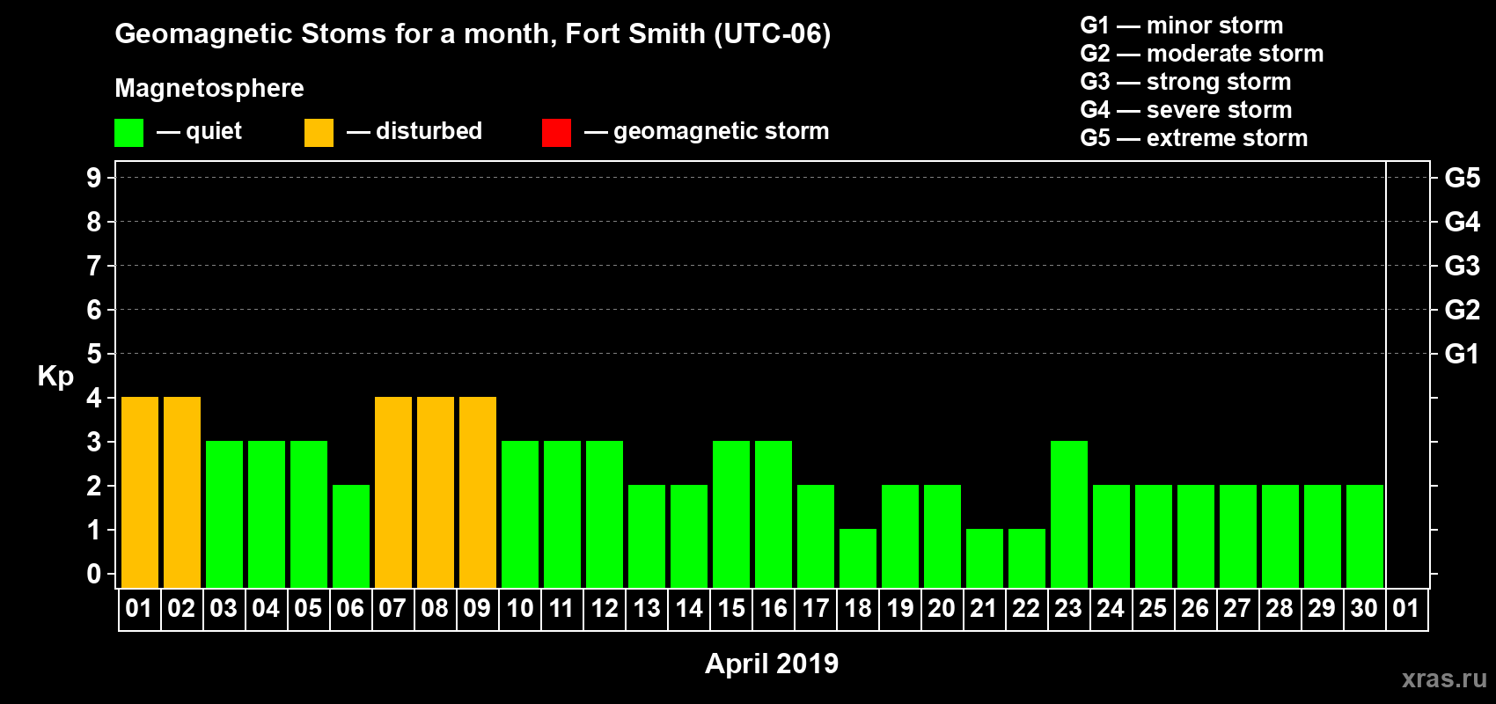Click the green bar for day 27
This screenshot has height=704, width=1496.
click(x=1238, y=537)
